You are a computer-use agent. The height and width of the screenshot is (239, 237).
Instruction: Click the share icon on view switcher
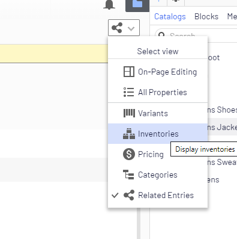[117, 28]
